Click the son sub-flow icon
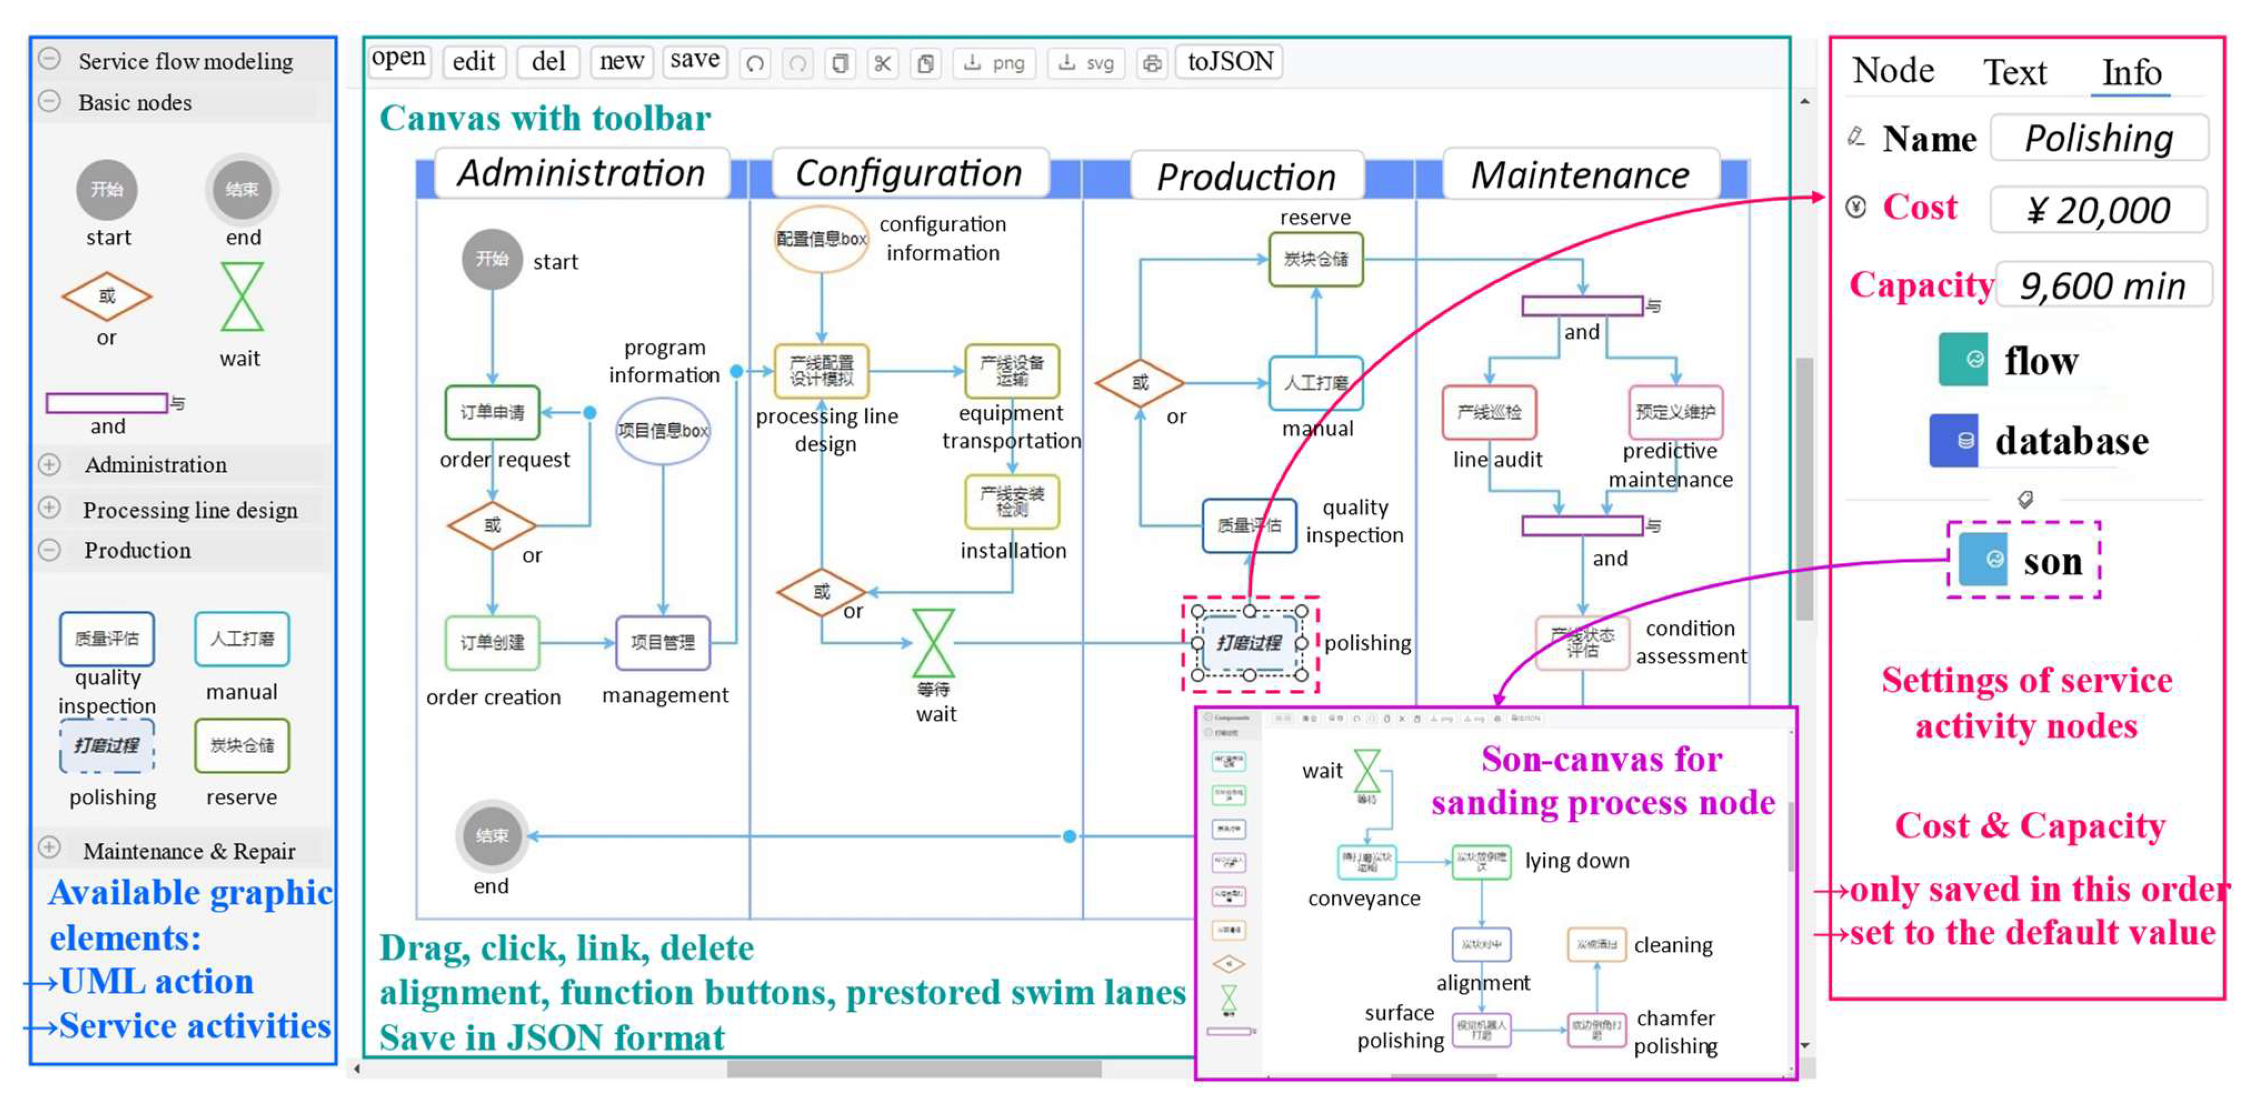 click(1983, 560)
